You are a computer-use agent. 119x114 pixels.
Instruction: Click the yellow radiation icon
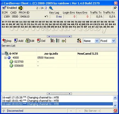21,8
